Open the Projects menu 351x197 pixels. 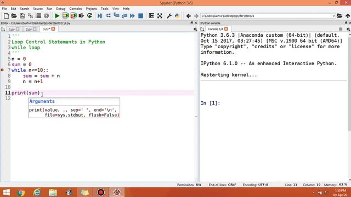click(92, 9)
